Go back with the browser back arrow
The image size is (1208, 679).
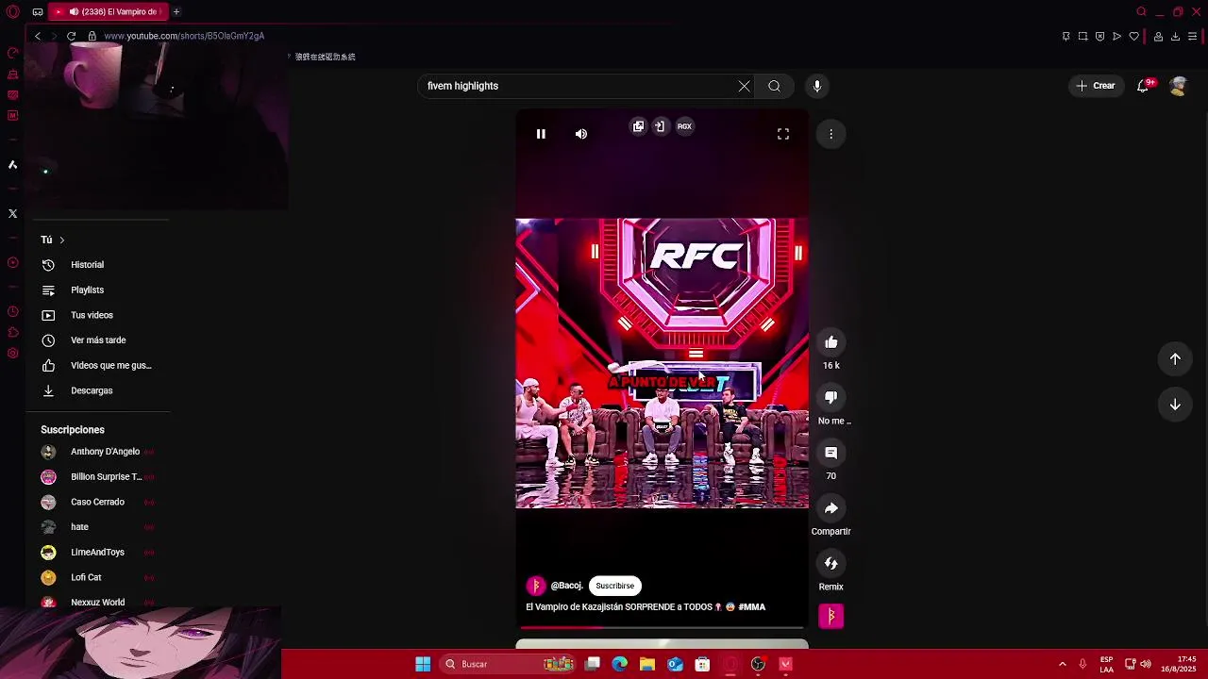point(38,36)
